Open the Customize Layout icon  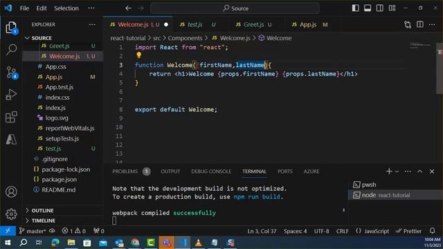[x=392, y=8]
